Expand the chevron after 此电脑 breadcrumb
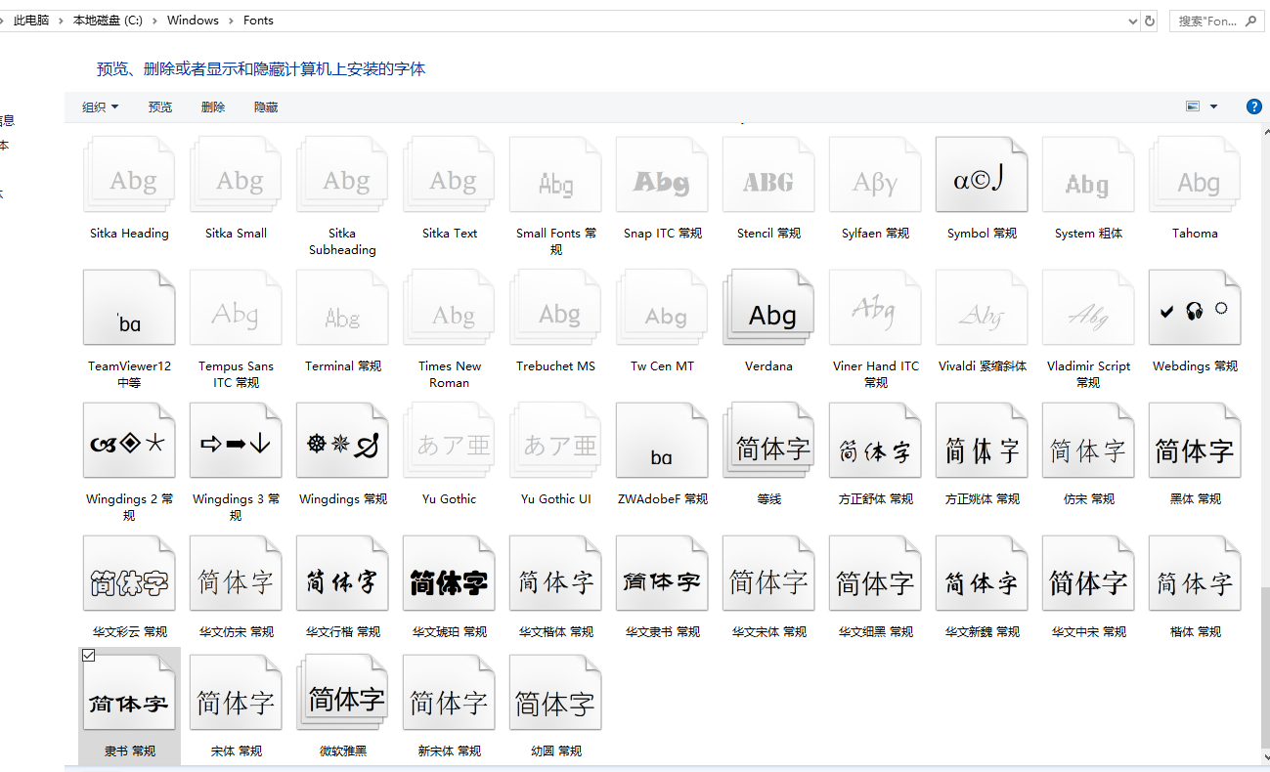1270x772 pixels. 61,20
